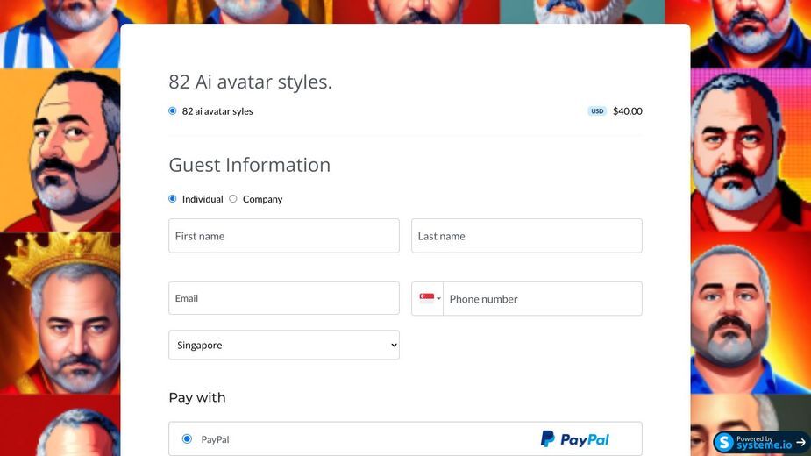Choose the Company radio option
Viewport: 811px width, 456px height.
coord(233,199)
